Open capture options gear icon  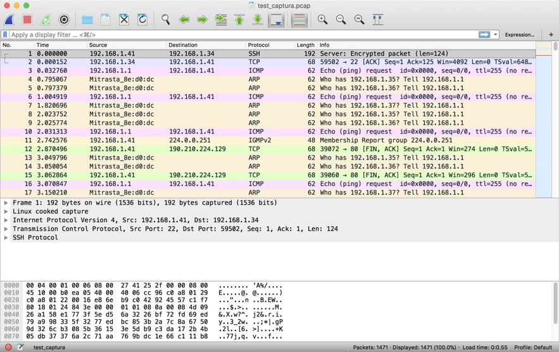64,20
